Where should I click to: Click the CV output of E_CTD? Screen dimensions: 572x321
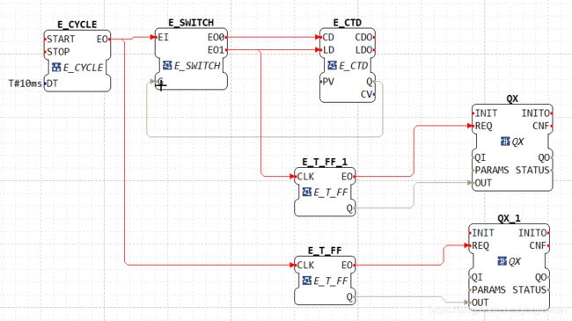[x=367, y=94]
